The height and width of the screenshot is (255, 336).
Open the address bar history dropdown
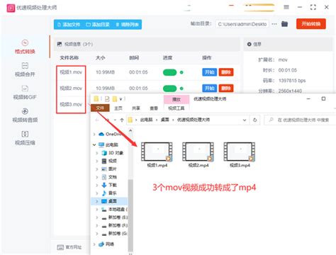click(x=245, y=120)
